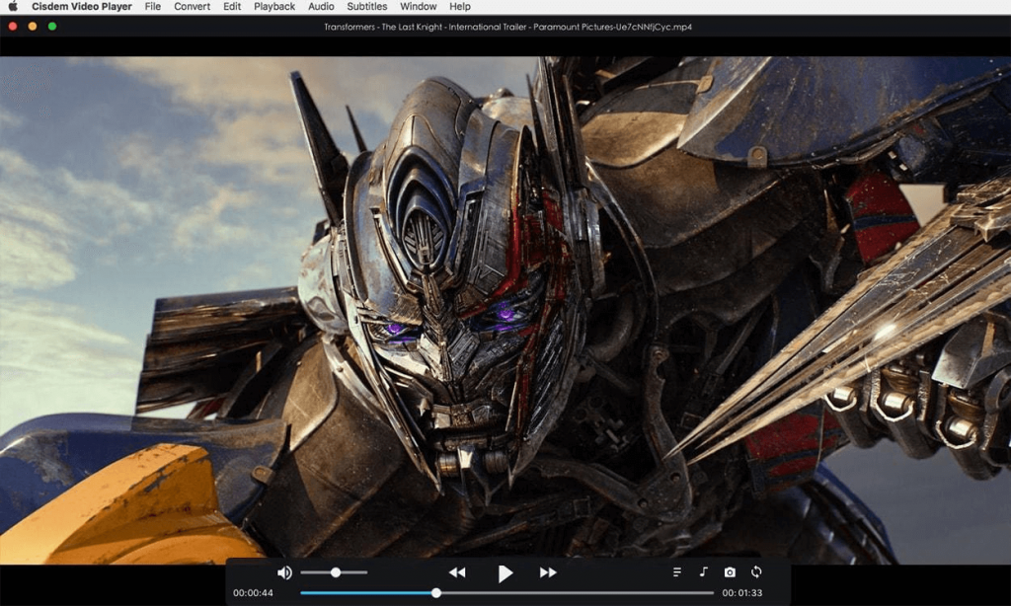
Task: Click the Apple menu icon
Action: point(13,7)
